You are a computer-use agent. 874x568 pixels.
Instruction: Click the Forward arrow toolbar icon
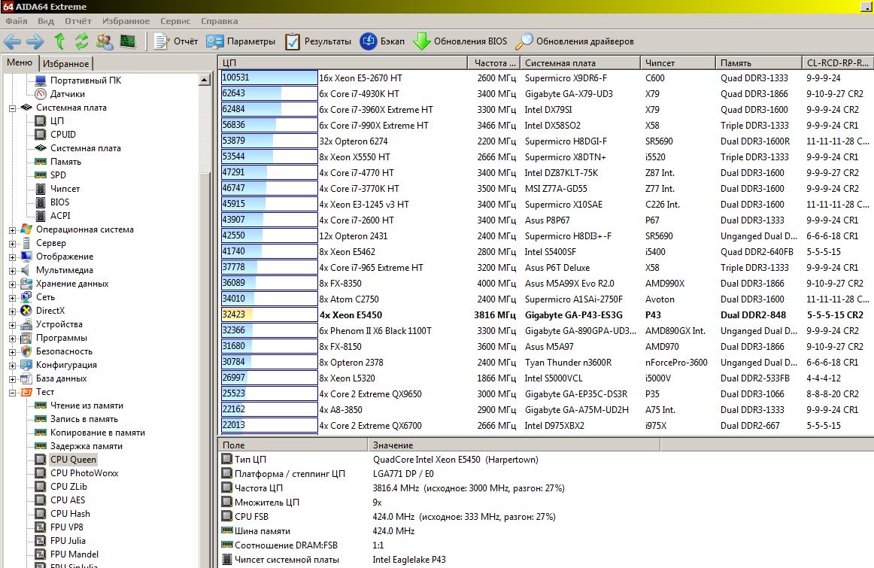point(35,41)
